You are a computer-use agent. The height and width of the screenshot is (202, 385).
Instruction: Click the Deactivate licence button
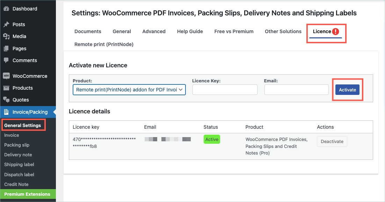coord(332,141)
